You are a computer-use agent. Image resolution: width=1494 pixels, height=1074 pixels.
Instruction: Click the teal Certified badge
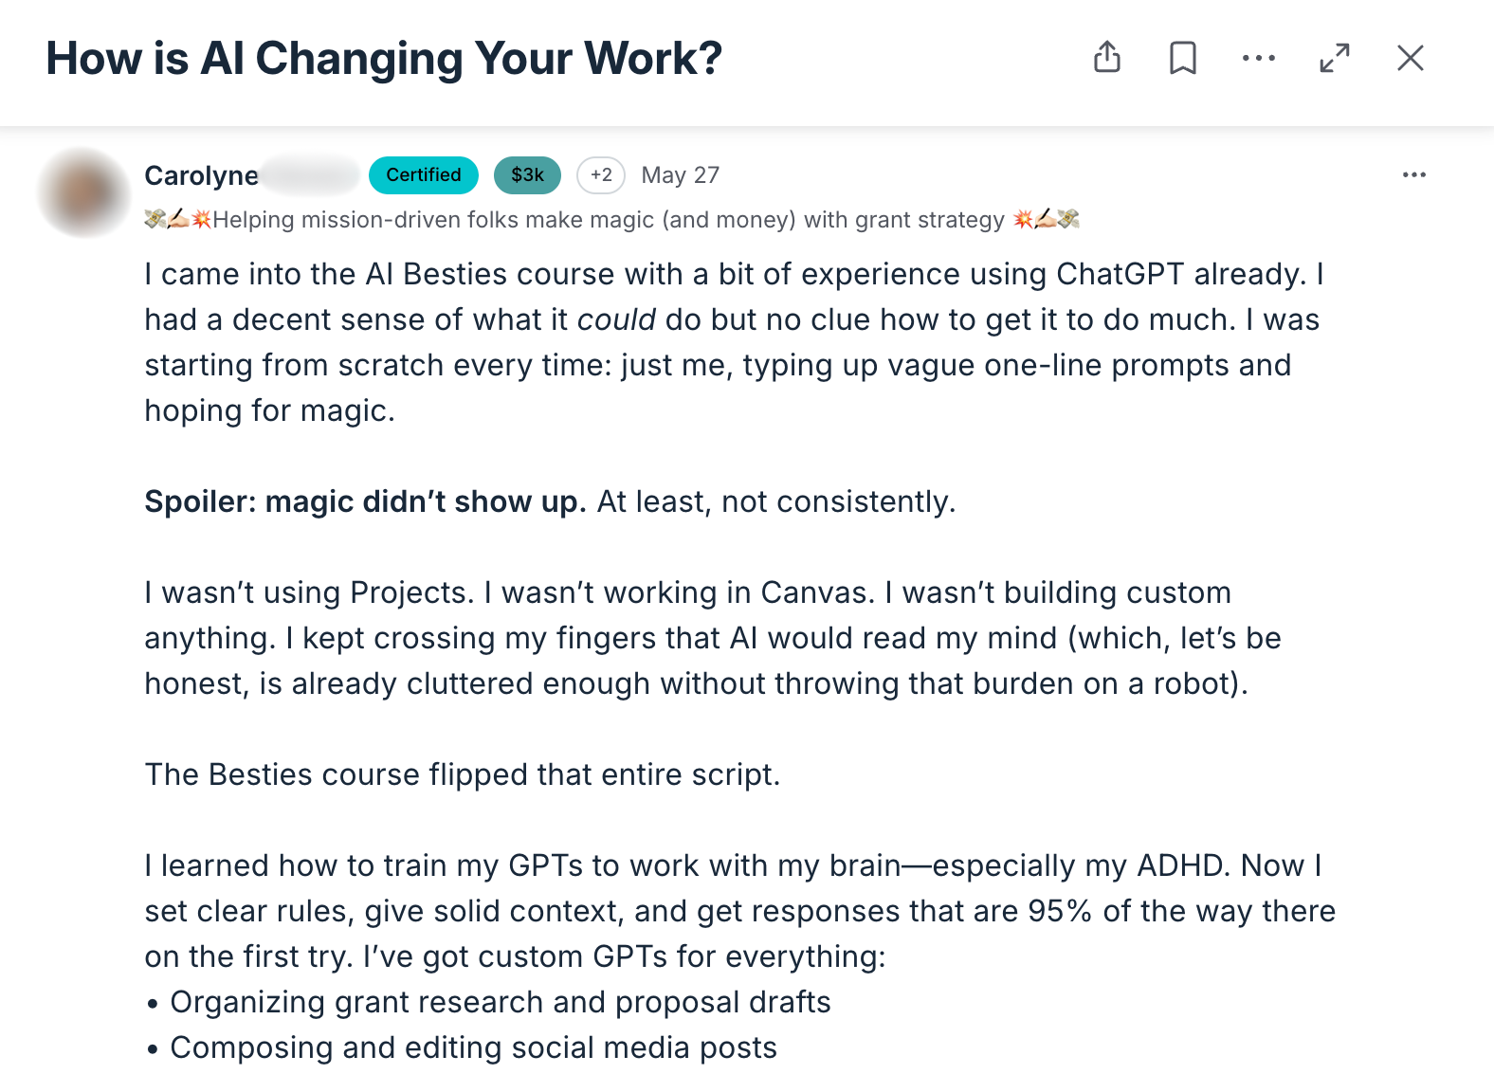[423, 174]
